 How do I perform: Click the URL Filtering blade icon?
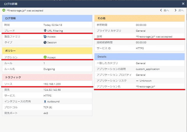coord(45,31)
